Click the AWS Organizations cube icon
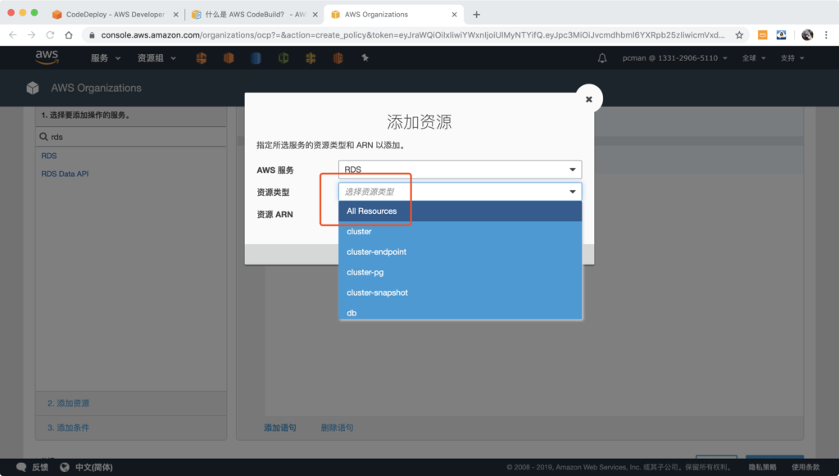The image size is (839, 476). 33,88
